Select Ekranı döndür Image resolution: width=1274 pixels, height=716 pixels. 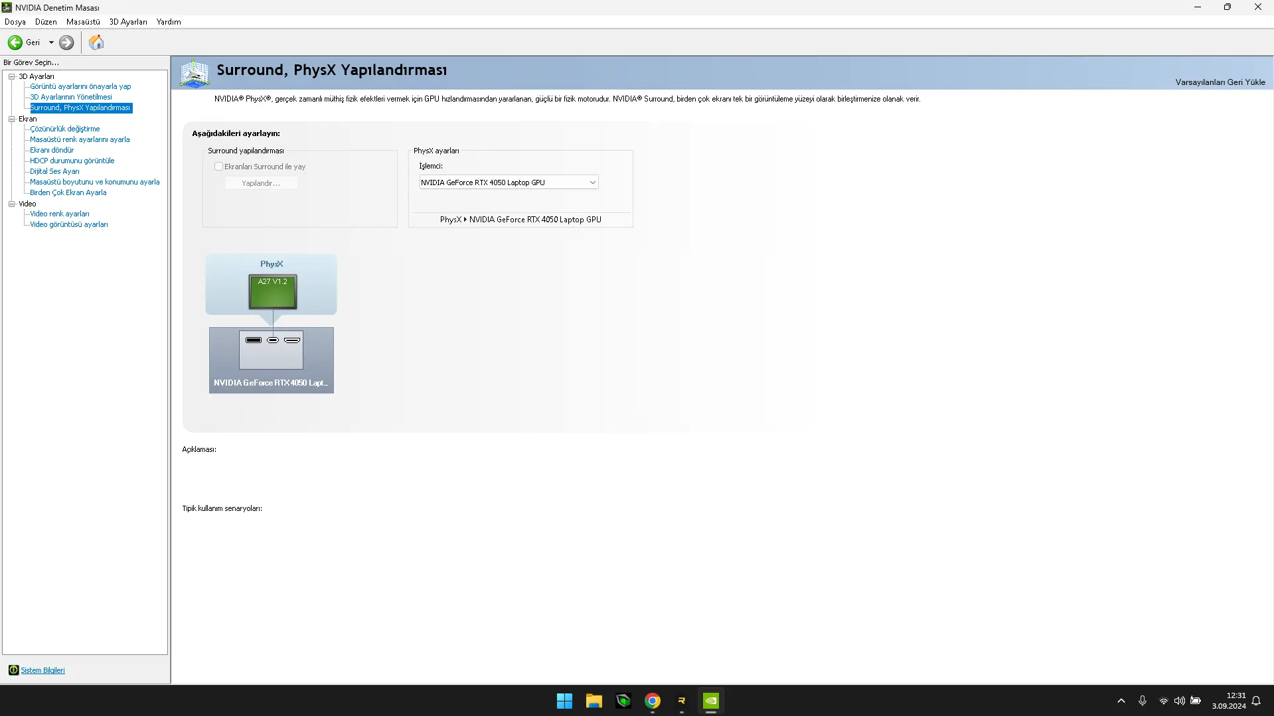(52, 150)
